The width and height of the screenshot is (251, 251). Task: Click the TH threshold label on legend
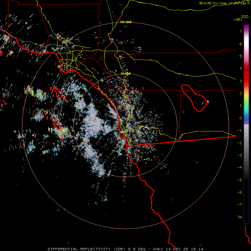click(x=240, y=217)
